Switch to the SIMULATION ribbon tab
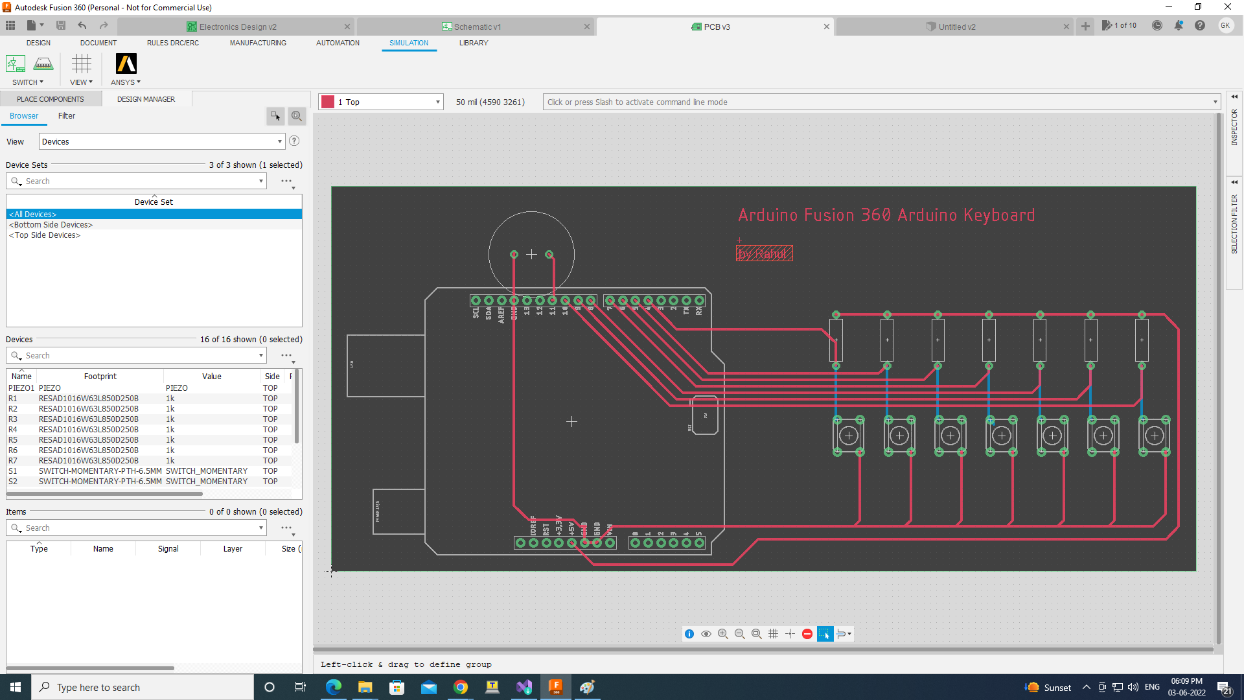This screenshot has height=700, width=1244. [409, 43]
